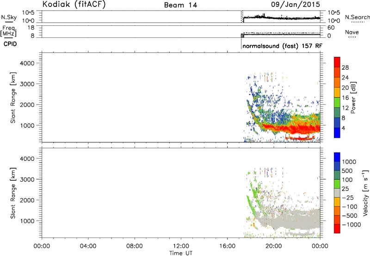This screenshot has width=370, height=256.
Task: Click the 'CPID' label
Action: pyautogui.click(x=10, y=44)
